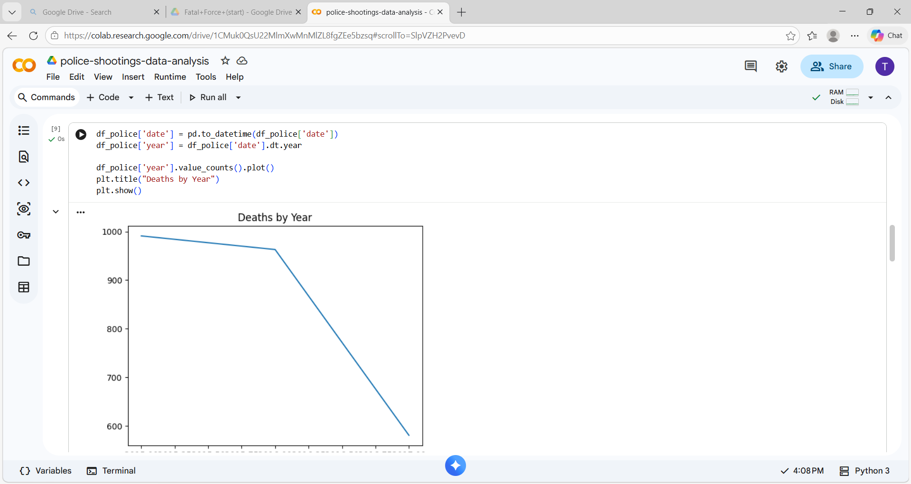This screenshot has height=484, width=911.
Task: Check the RAM usage indicator bar
Action: (852, 93)
